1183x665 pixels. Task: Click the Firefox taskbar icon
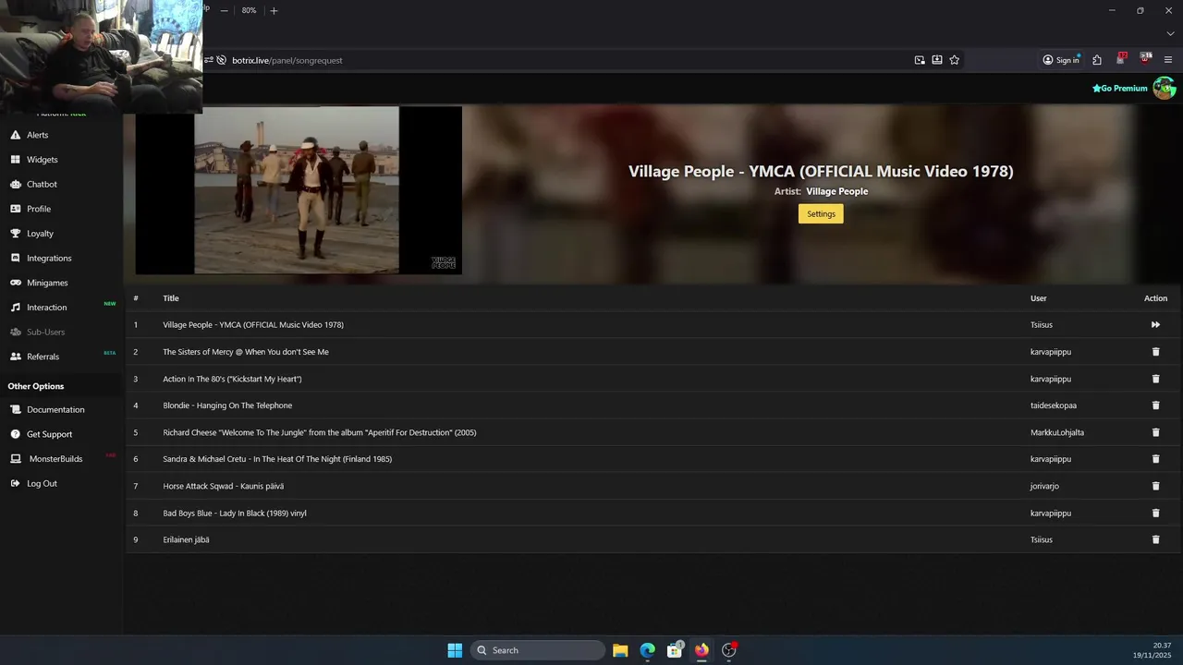pyautogui.click(x=701, y=650)
